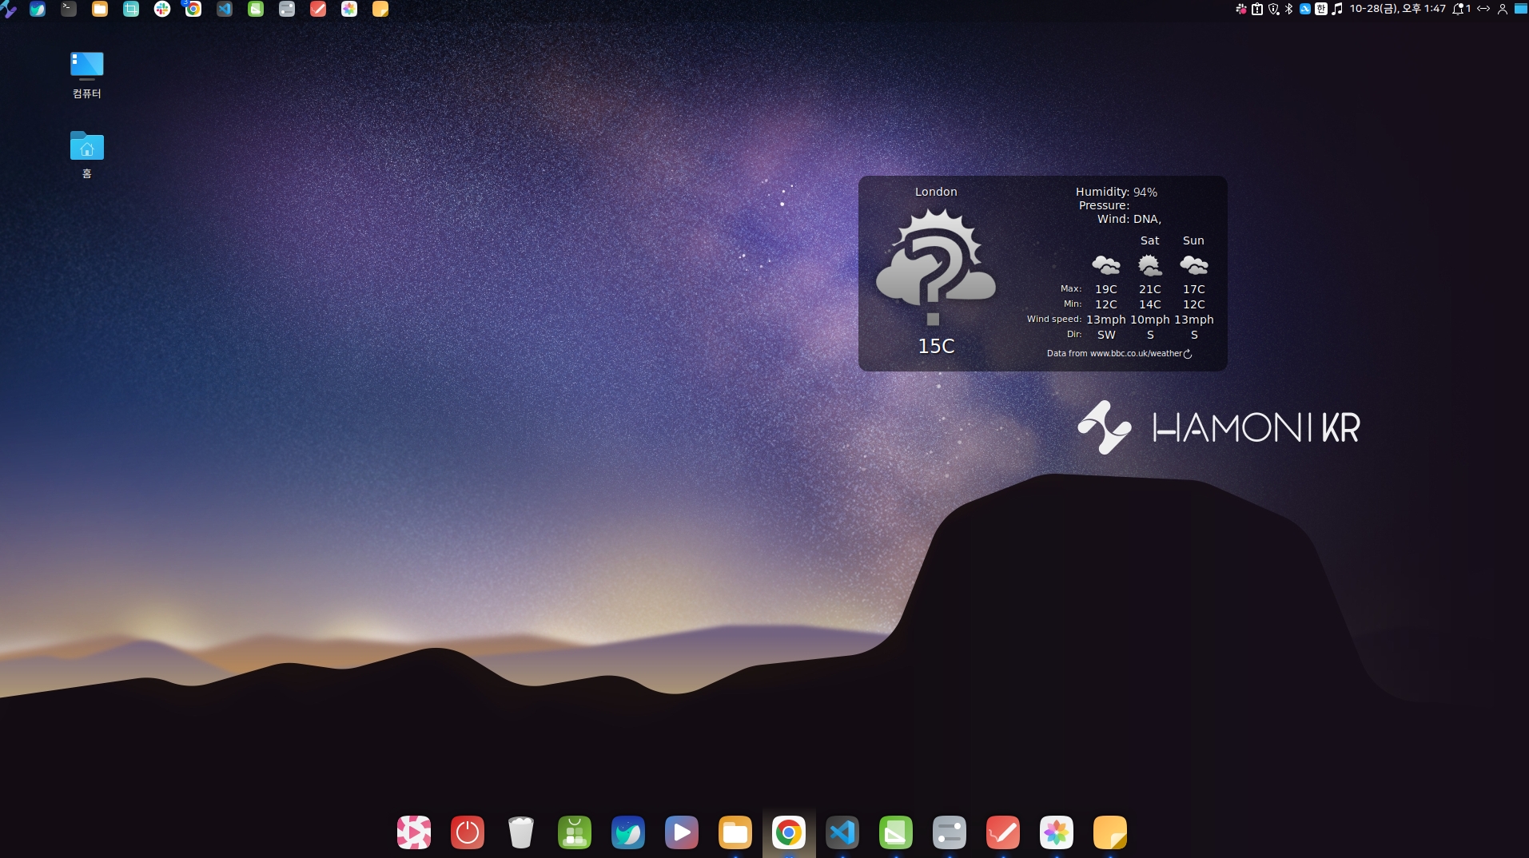
Task: Open the HamoniKR main menu launcher
Action: coord(8,10)
